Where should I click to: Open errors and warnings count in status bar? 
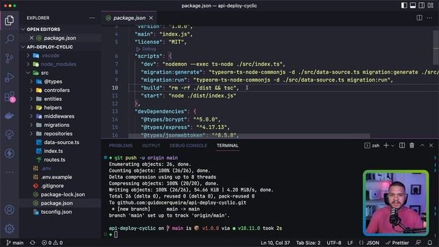[x=52, y=243]
